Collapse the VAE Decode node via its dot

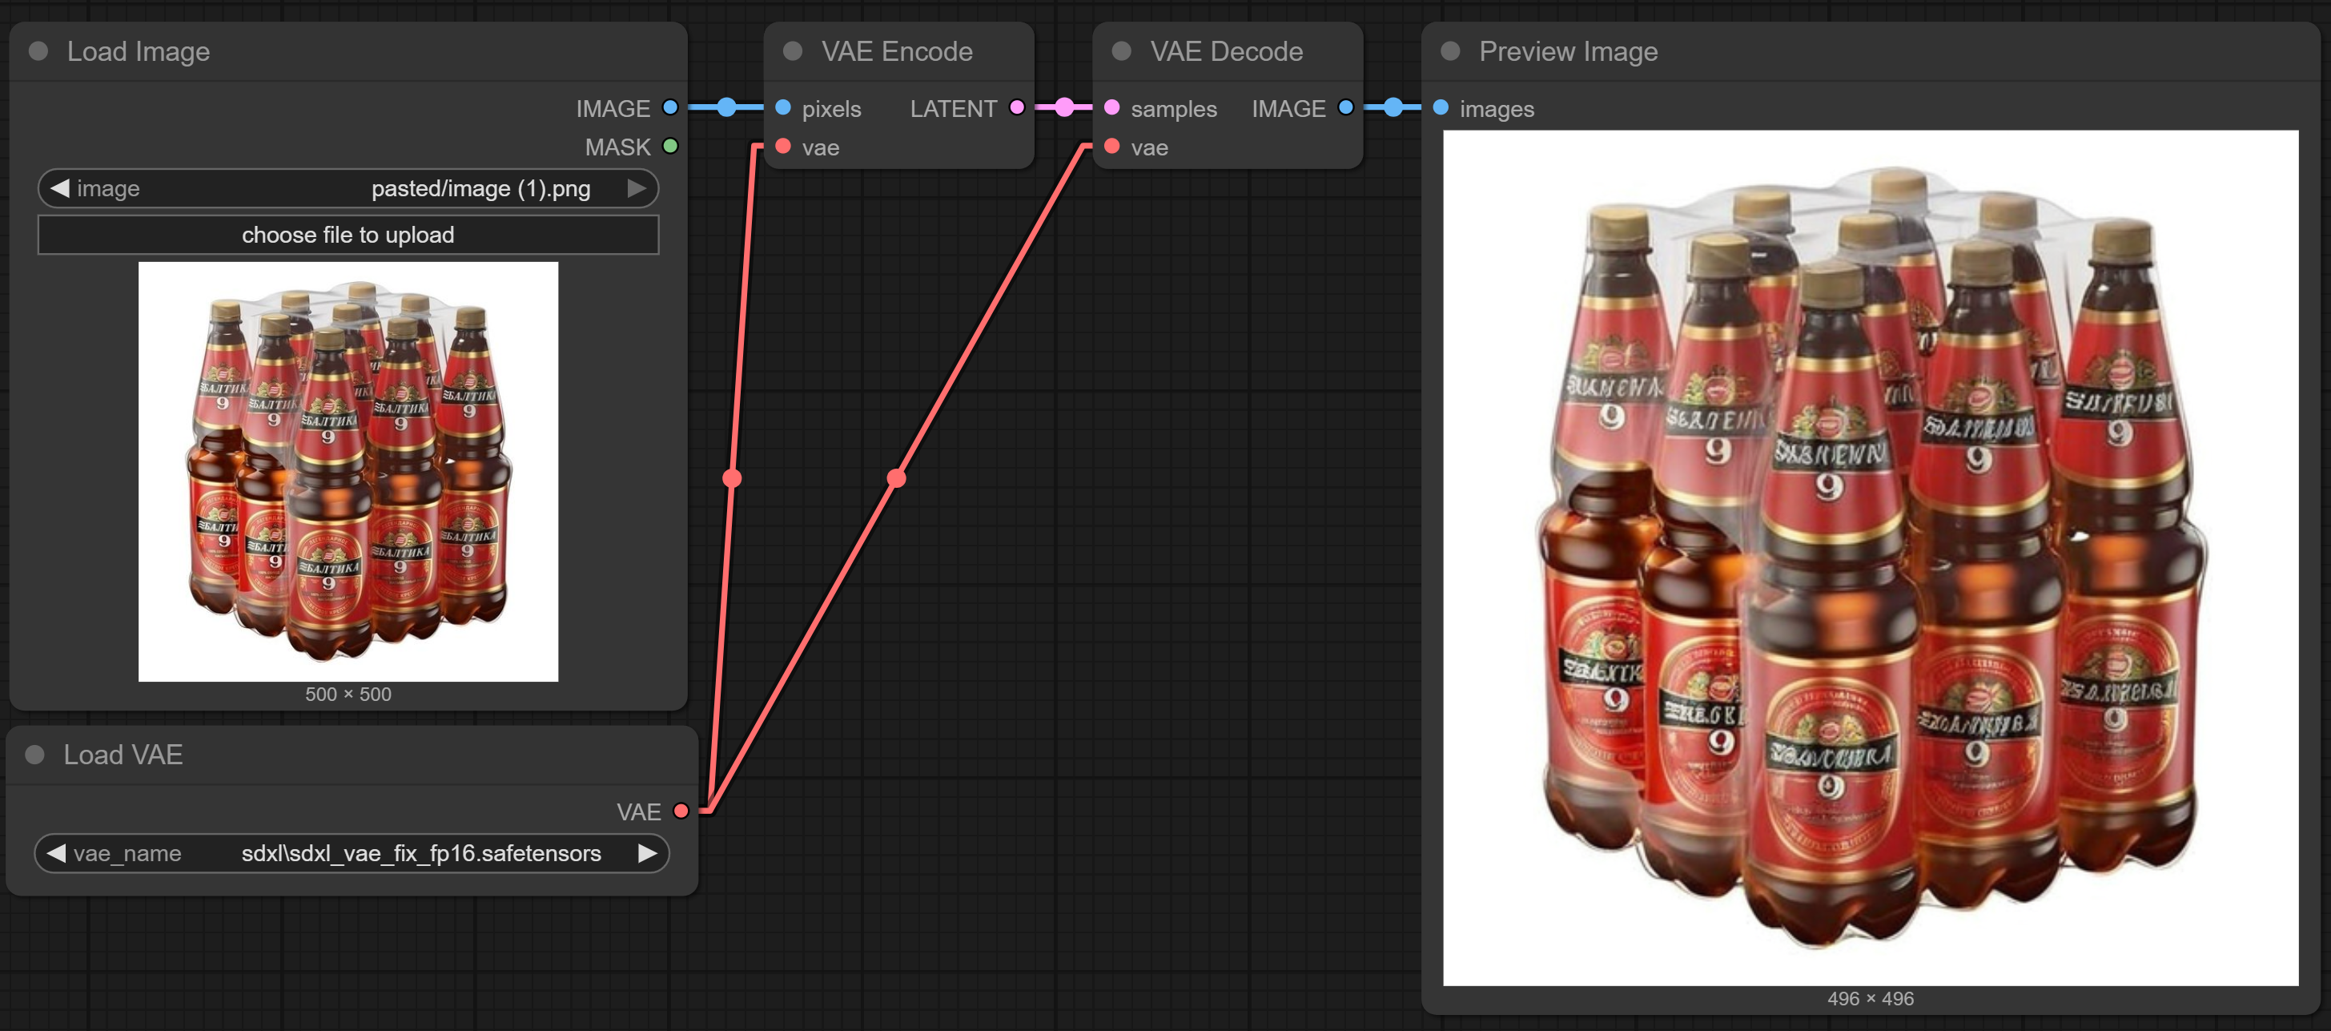[x=1121, y=50]
